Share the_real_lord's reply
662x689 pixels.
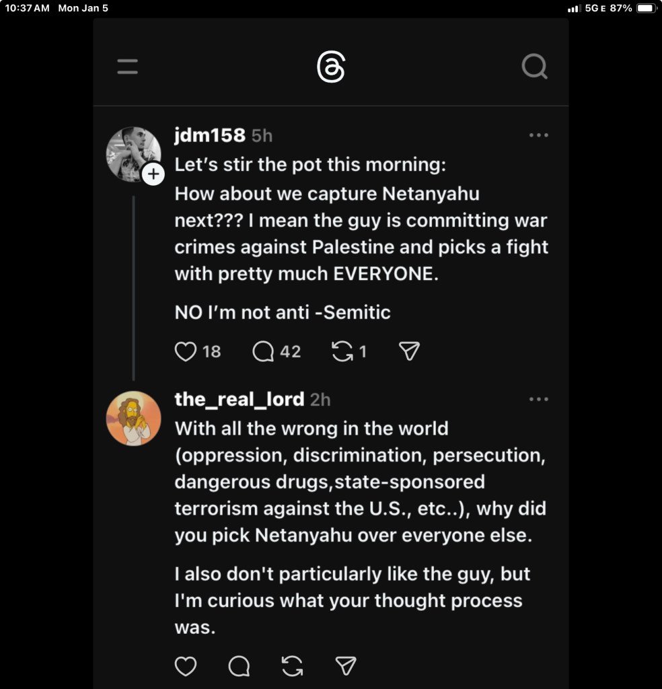coord(345,666)
